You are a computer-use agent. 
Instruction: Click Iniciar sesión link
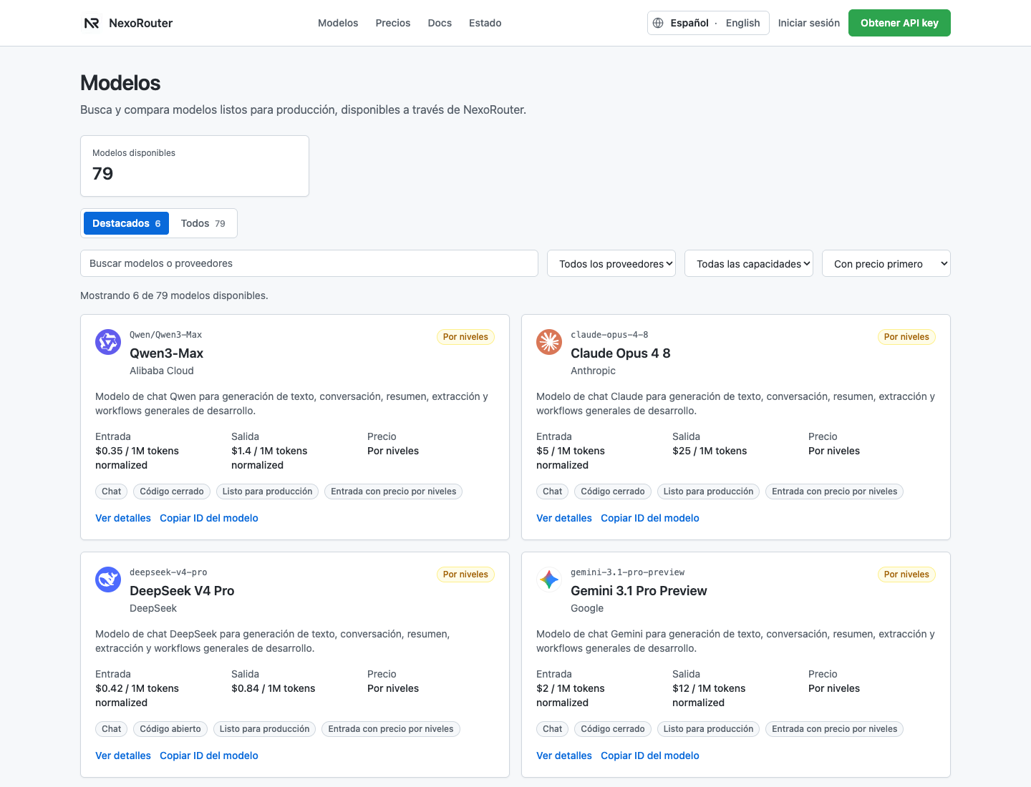809,23
